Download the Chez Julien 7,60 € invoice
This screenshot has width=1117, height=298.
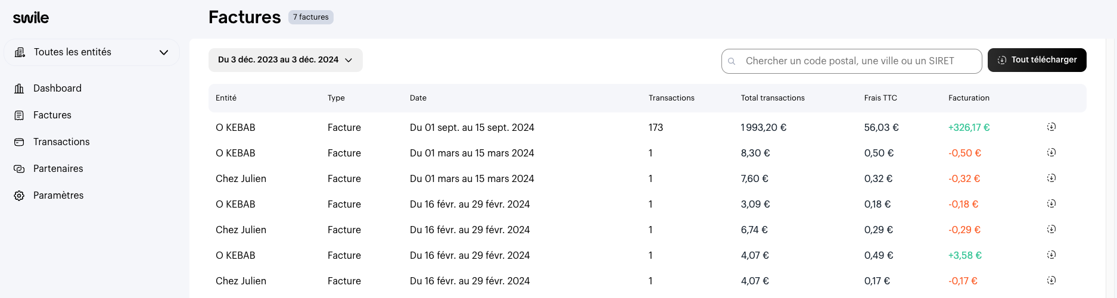pyautogui.click(x=1051, y=178)
